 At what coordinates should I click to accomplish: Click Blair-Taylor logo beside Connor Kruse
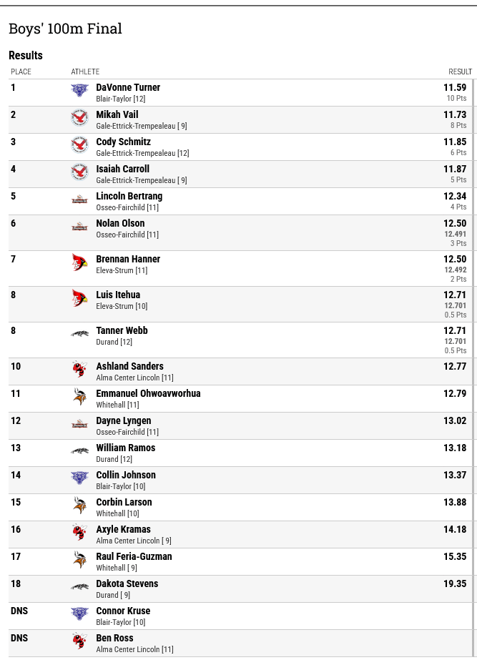click(79, 614)
